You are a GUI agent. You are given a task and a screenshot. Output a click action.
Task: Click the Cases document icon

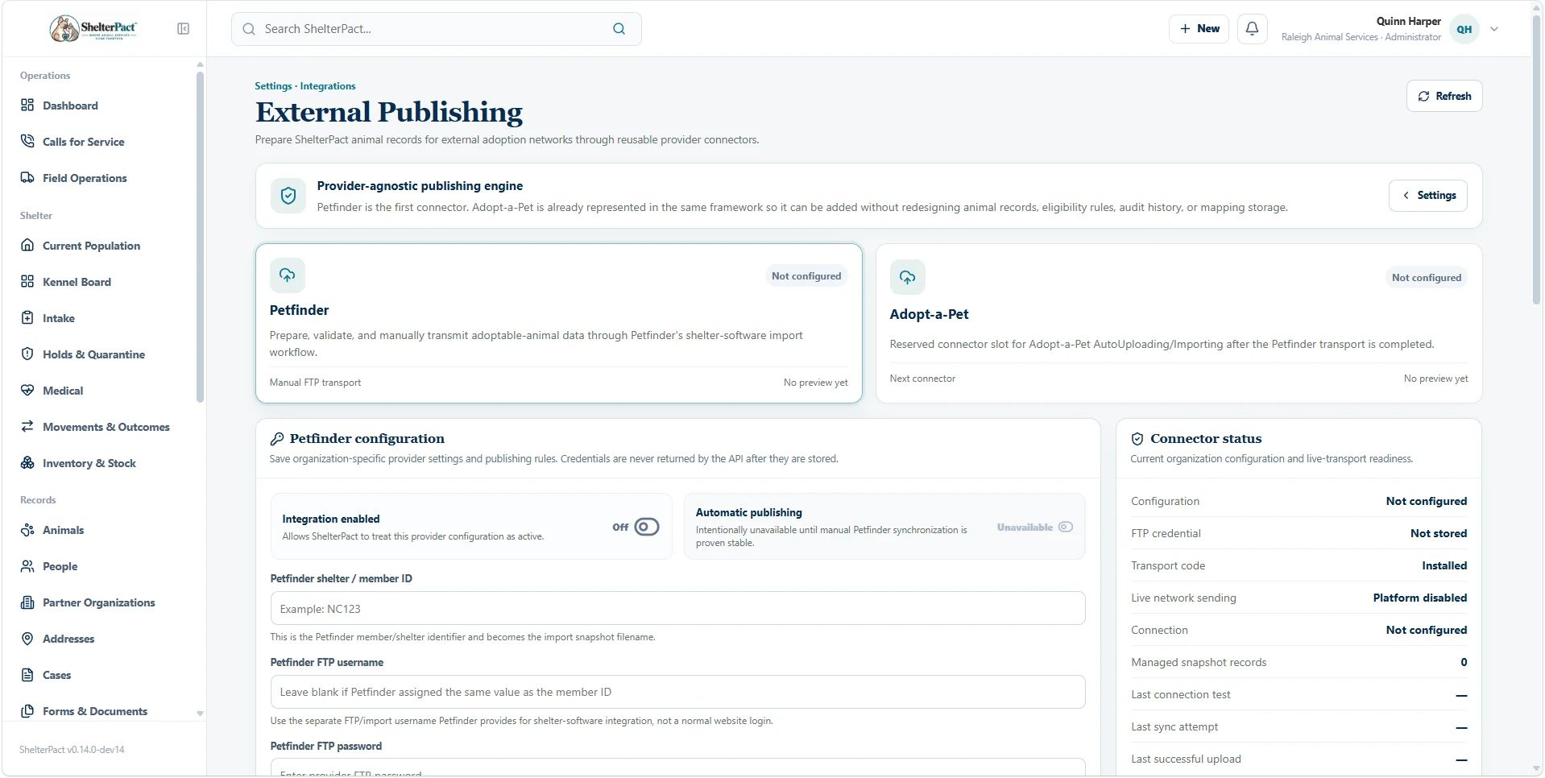click(x=27, y=674)
